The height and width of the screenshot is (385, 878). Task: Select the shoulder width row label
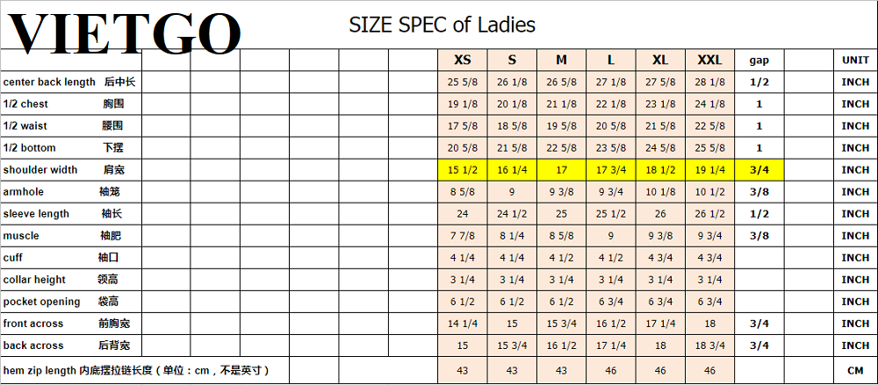(x=40, y=170)
